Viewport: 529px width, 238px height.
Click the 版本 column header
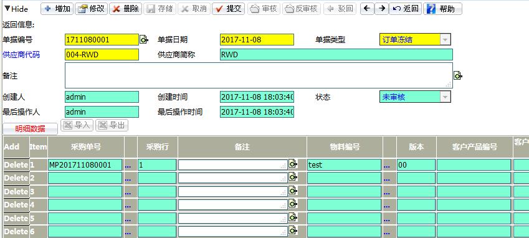click(416, 146)
